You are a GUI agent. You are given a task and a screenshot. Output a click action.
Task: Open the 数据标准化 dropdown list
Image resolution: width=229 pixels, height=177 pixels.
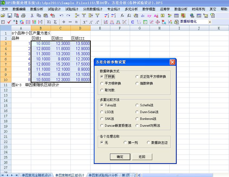coord(210,22)
